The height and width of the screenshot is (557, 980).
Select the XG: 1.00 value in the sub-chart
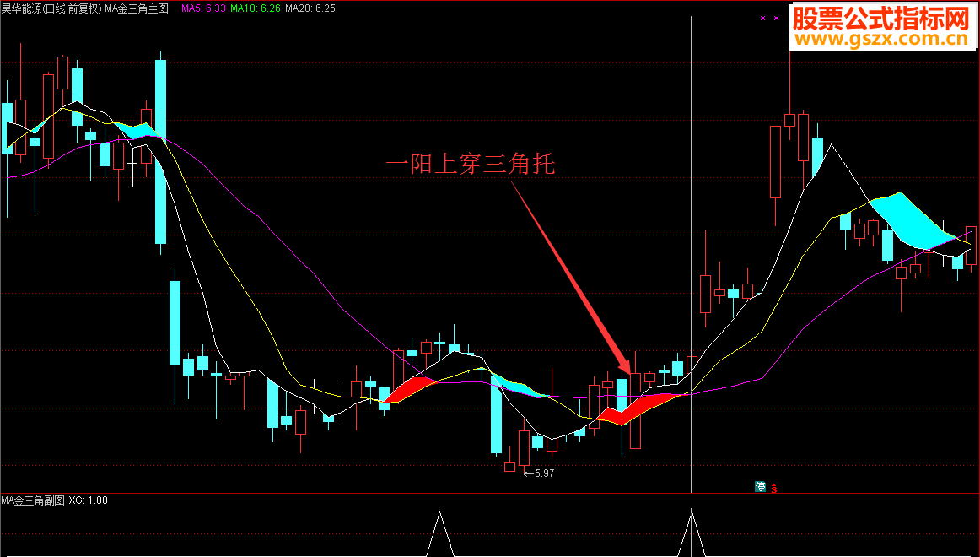click(88, 500)
